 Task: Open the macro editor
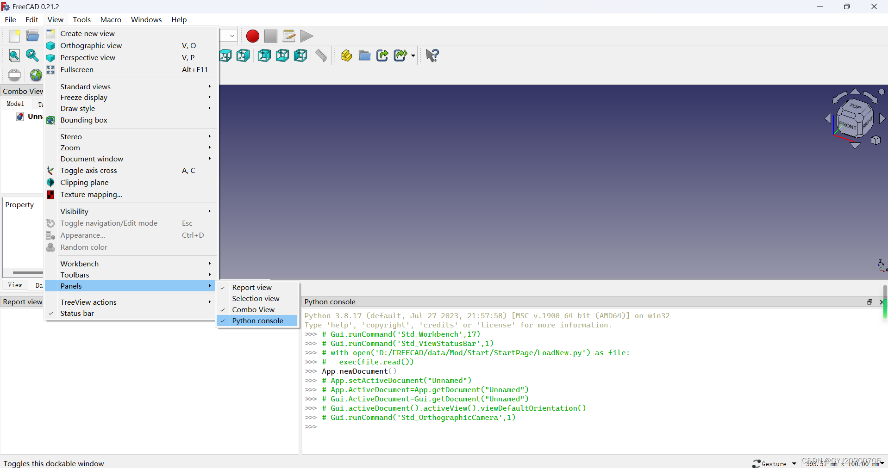288,36
